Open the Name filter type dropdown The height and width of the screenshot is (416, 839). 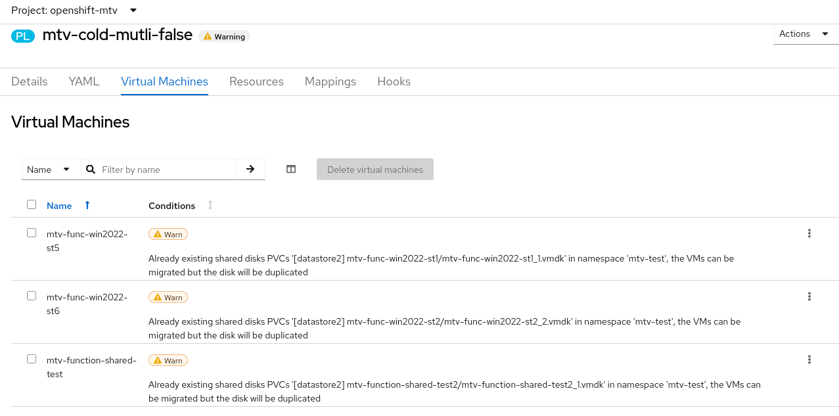pos(49,170)
